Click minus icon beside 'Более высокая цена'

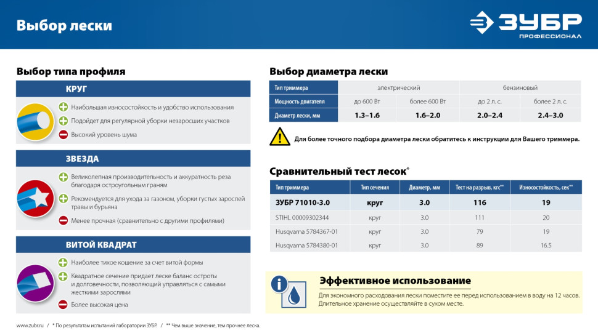pyautogui.click(x=63, y=305)
